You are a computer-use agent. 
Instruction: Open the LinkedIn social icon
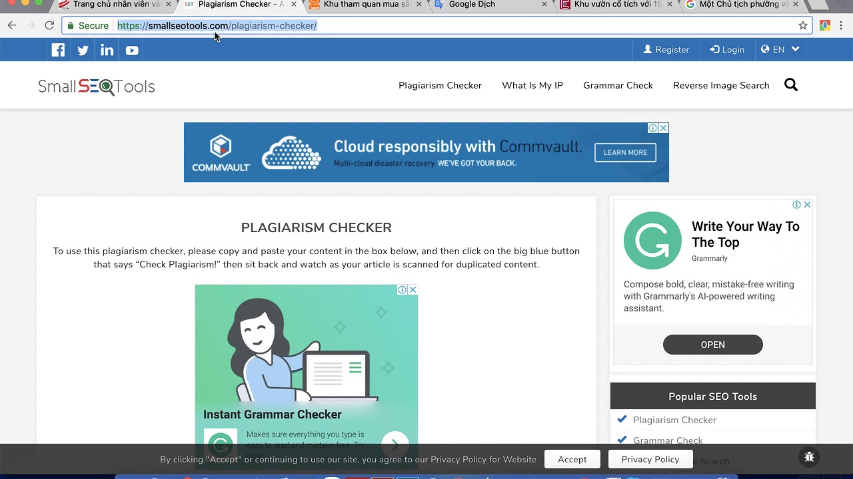107,50
